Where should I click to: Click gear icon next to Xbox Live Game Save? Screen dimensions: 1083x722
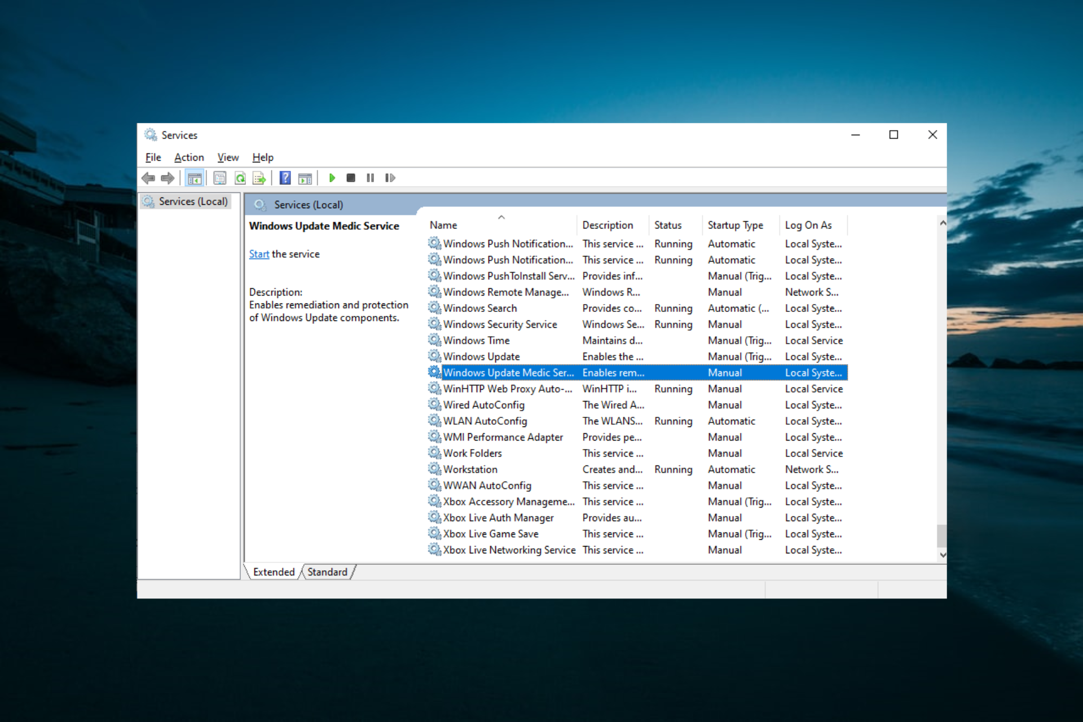pos(434,534)
